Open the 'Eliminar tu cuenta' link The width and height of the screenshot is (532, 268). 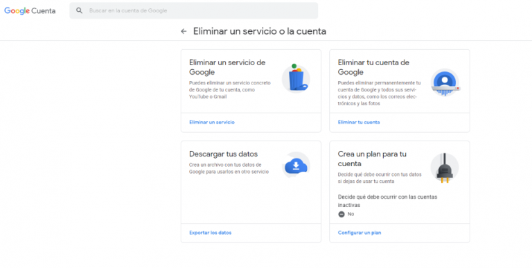coord(359,122)
